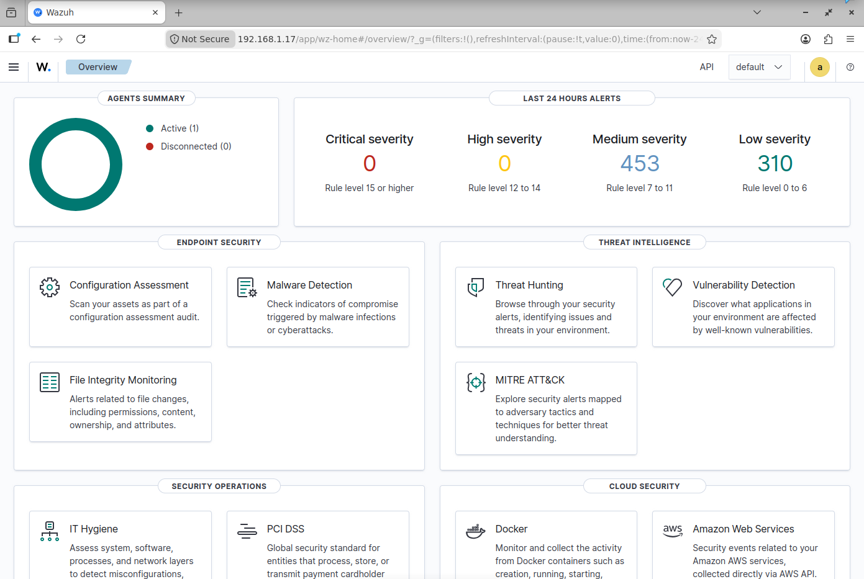Open the browser application menu
Screen dimensions: 864x579
click(850, 39)
